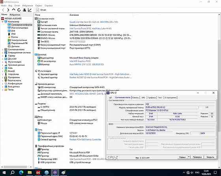Select Имя компьютера in the tree
The image size is (221, 176).
point(18,28)
